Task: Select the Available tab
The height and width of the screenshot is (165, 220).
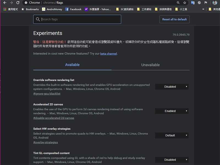Action: [72, 65]
